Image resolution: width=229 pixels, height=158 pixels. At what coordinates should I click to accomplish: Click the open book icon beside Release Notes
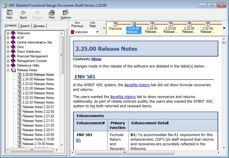(x=13, y=70)
